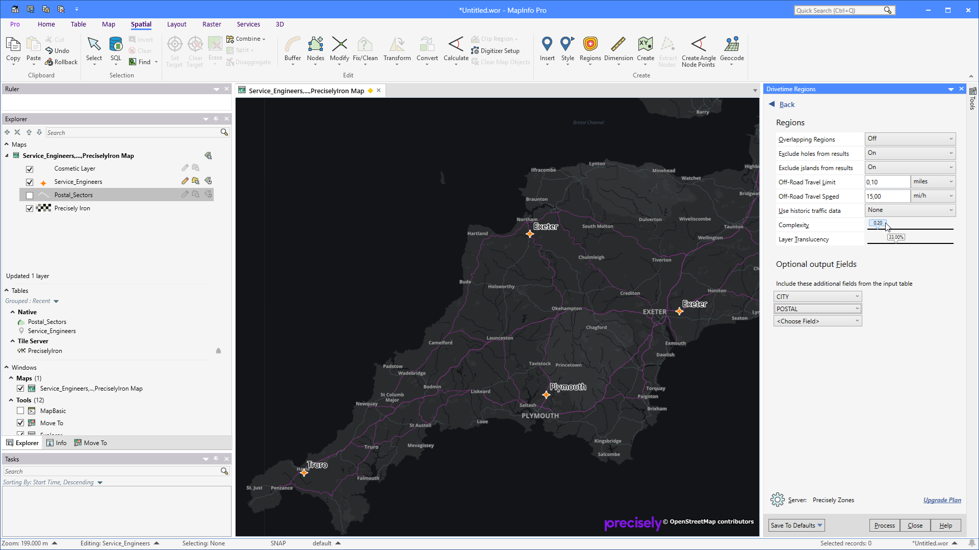The height and width of the screenshot is (550, 979).
Task: Open the Style tool
Action: coord(568,49)
